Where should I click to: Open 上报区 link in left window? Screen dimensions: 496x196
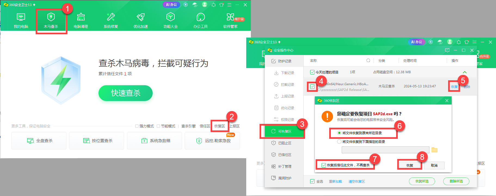pos(234,126)
